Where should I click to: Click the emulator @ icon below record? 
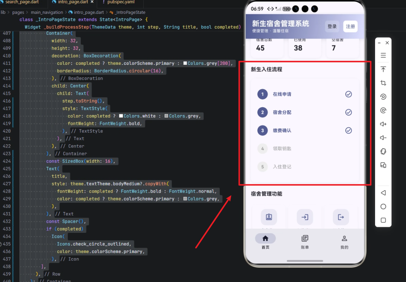click(x=383, y=110)
